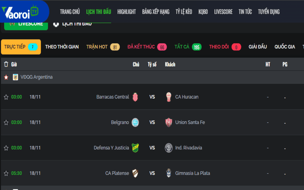Click the Union Santa Fe crest
Screen dimensions: 304x190
pyautogui.click(x=169, y=122)
